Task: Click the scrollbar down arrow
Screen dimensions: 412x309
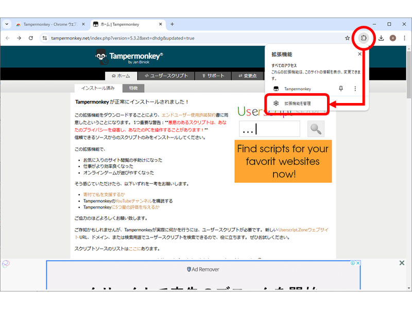Action: pos(409,288)
